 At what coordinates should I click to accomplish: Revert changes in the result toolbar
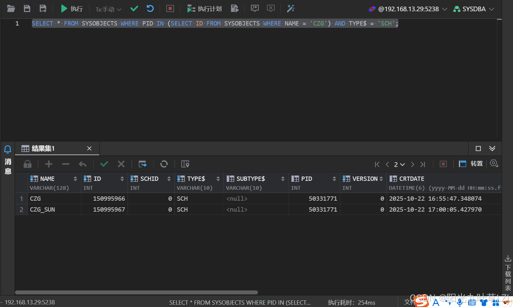coord(83,164)
